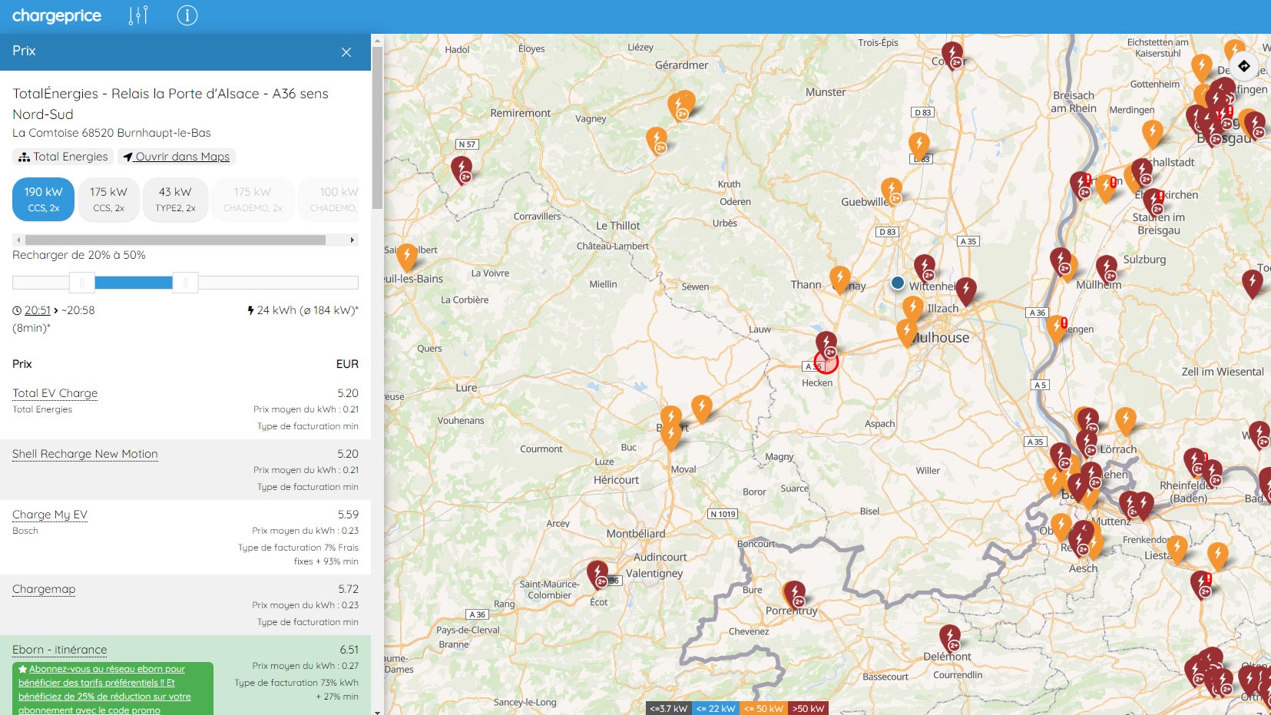
Task: Click Ouvrir dans Maps link
Action: point(176,157)
